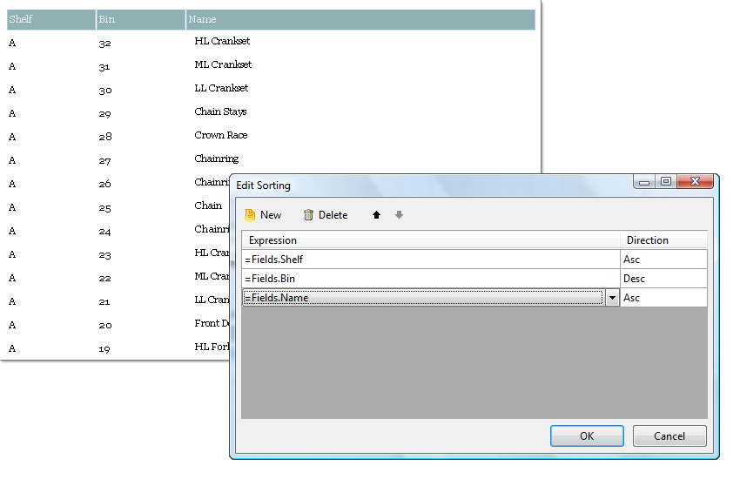Click Chainring name in bin 27 row
740x479 pixels.
(x=216, y=159)
